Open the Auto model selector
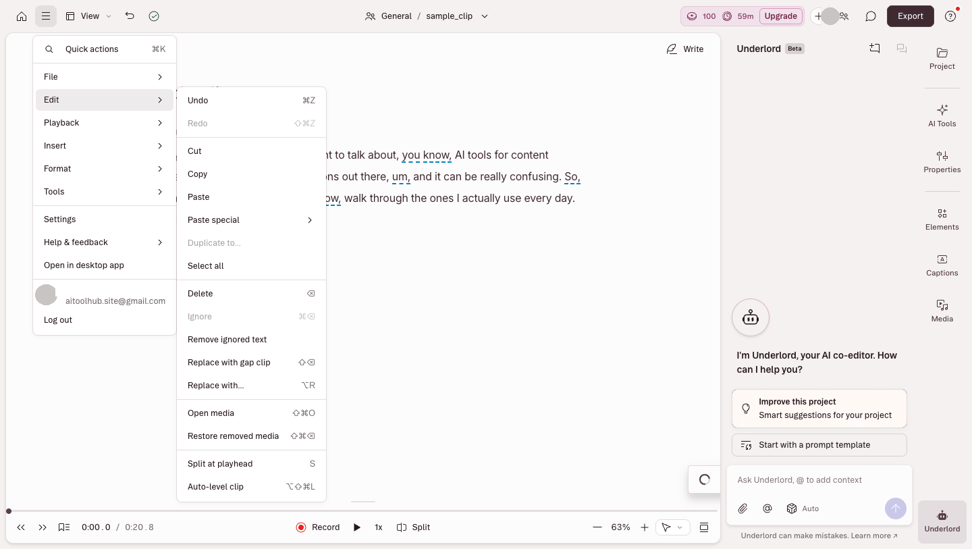This screenshot has height=549, width=972. (x=803, y=508)
